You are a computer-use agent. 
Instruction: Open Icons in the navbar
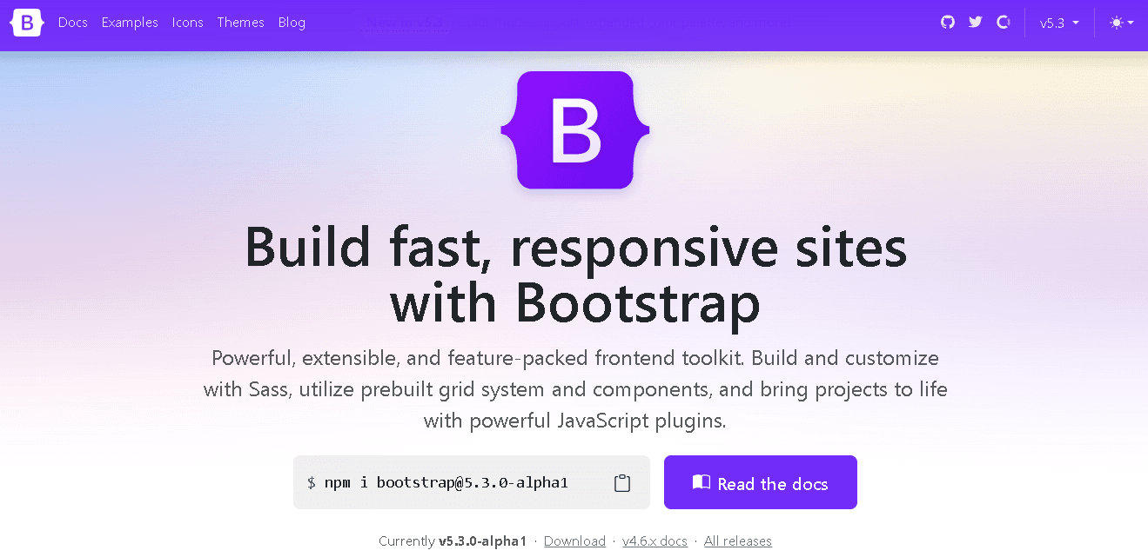tap(187, 23)
